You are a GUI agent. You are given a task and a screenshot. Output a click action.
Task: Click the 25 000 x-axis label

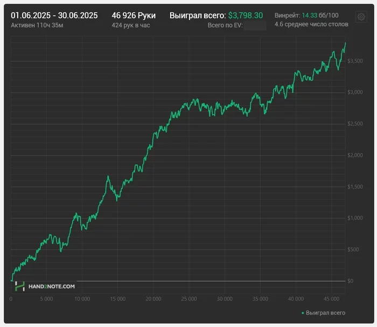coord(189,299)
